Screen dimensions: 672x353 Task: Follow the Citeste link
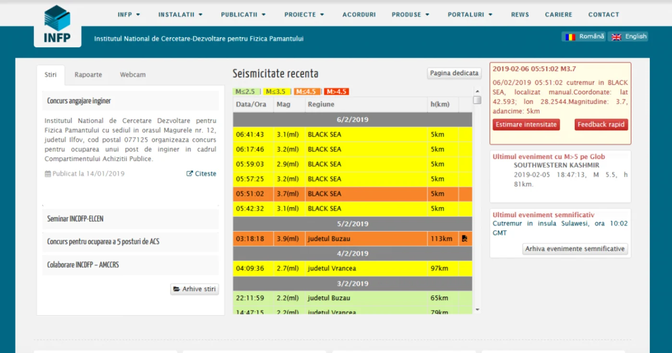coord(201,174)
